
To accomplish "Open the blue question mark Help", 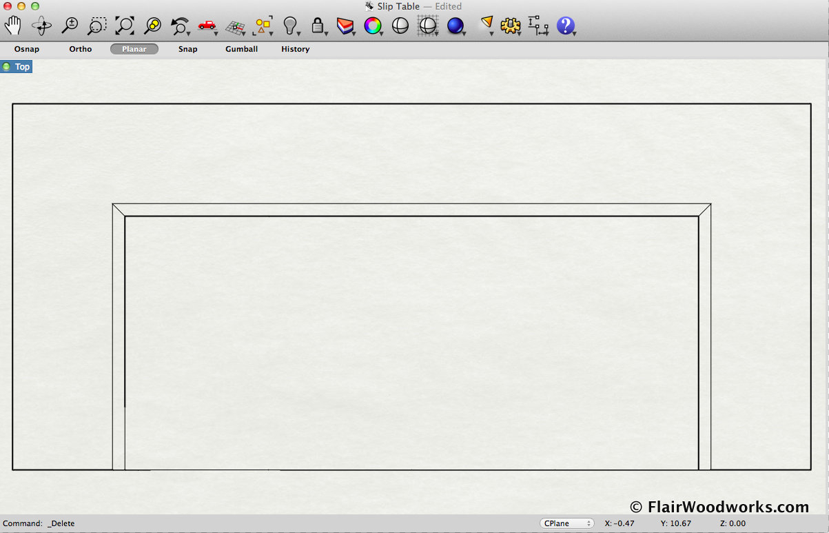I will tap(565, 26).
